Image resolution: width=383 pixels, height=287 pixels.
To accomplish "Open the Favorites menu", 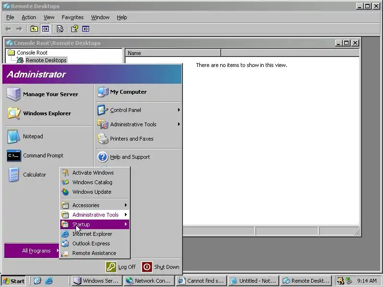I will [73, 17].
